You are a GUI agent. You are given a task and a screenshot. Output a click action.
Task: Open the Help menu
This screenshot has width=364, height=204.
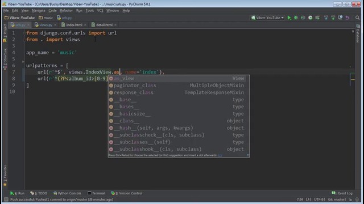tap(126, 11)
